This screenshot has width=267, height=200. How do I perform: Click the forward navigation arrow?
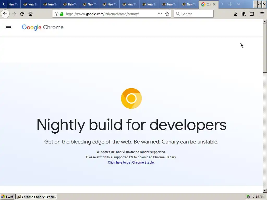[14, 14]
